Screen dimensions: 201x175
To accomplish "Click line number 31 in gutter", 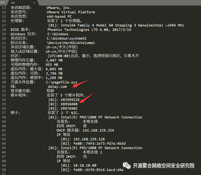I will point(4,87).
